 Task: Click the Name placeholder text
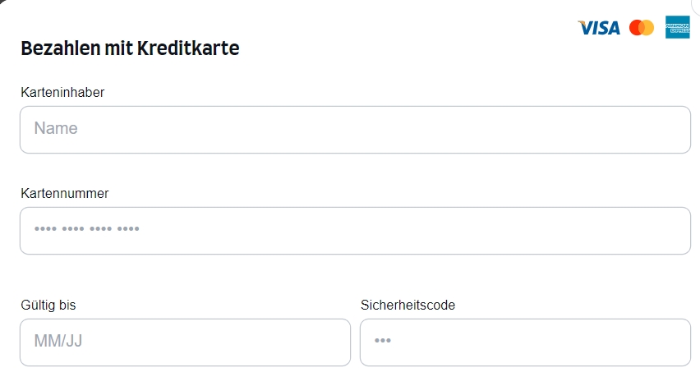coord(56,128)
